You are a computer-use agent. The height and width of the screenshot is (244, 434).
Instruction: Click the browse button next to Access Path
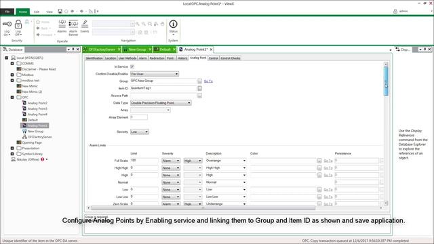click(x=199, y=96)
